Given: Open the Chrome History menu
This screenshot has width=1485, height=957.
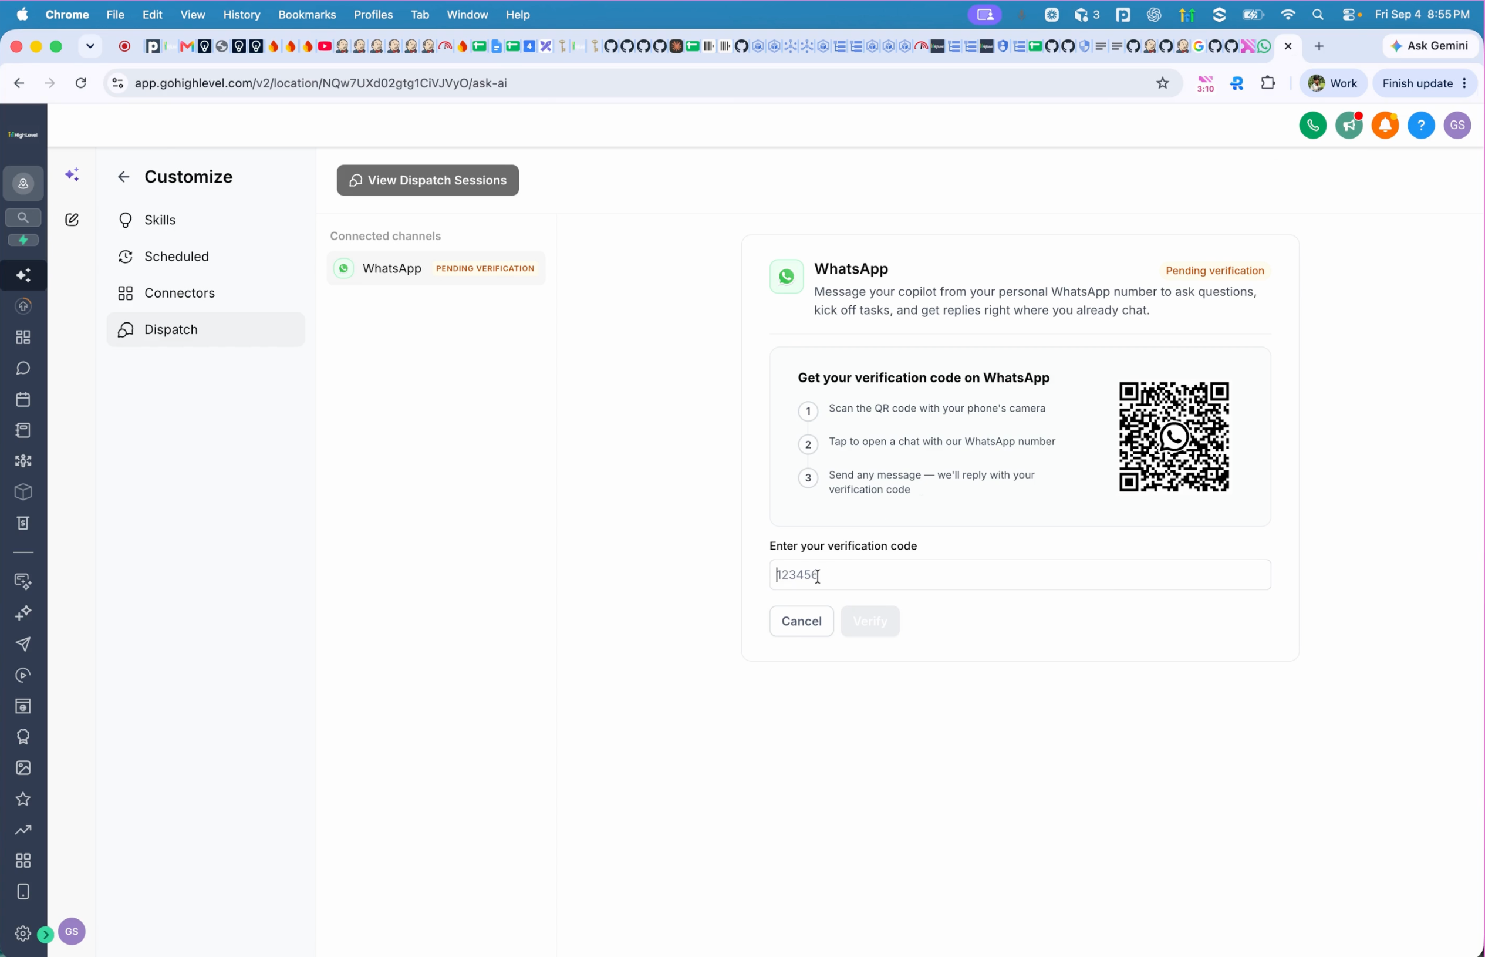Looking at the screenshot, I should point(242,14).
